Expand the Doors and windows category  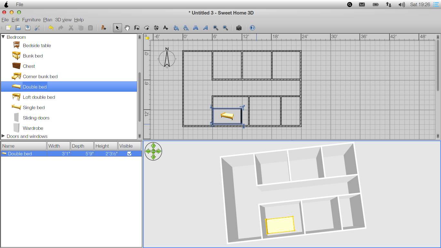pos(3,136)
